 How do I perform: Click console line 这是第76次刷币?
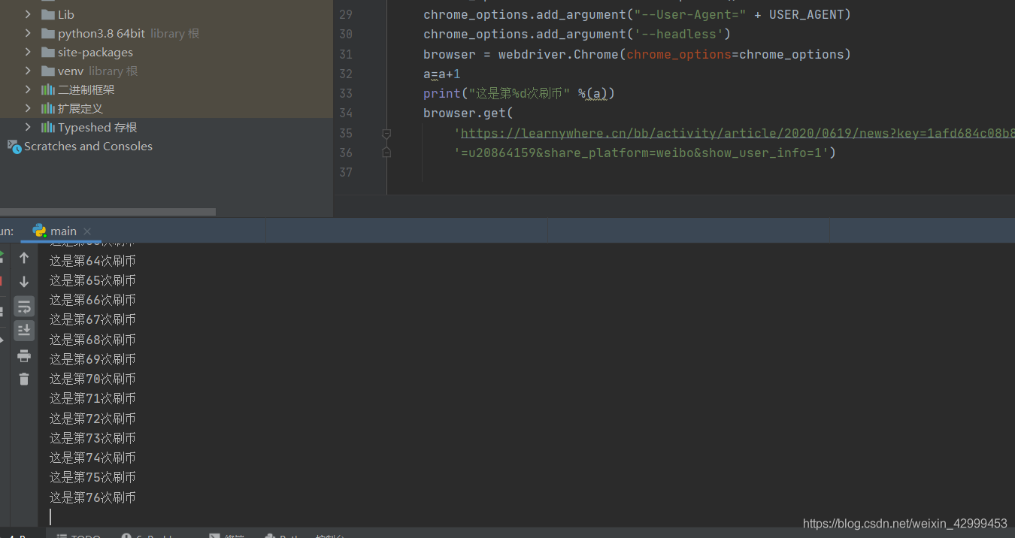point(92,497)
